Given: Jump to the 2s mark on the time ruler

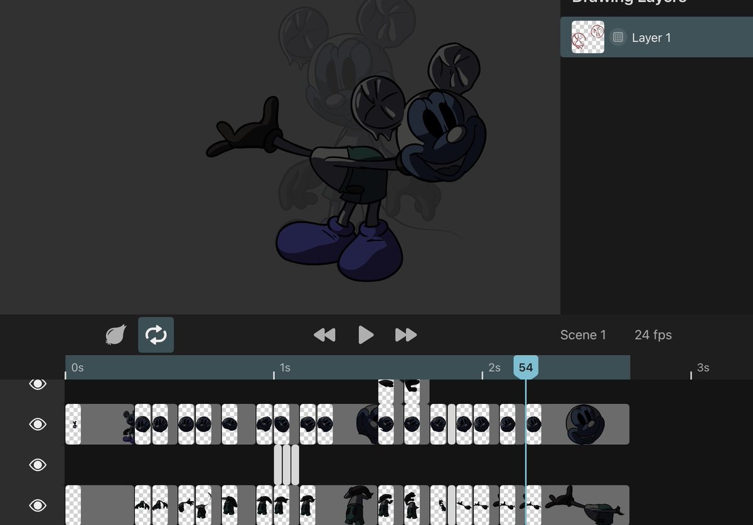Looking at the screenshot, I should [494, 368].
